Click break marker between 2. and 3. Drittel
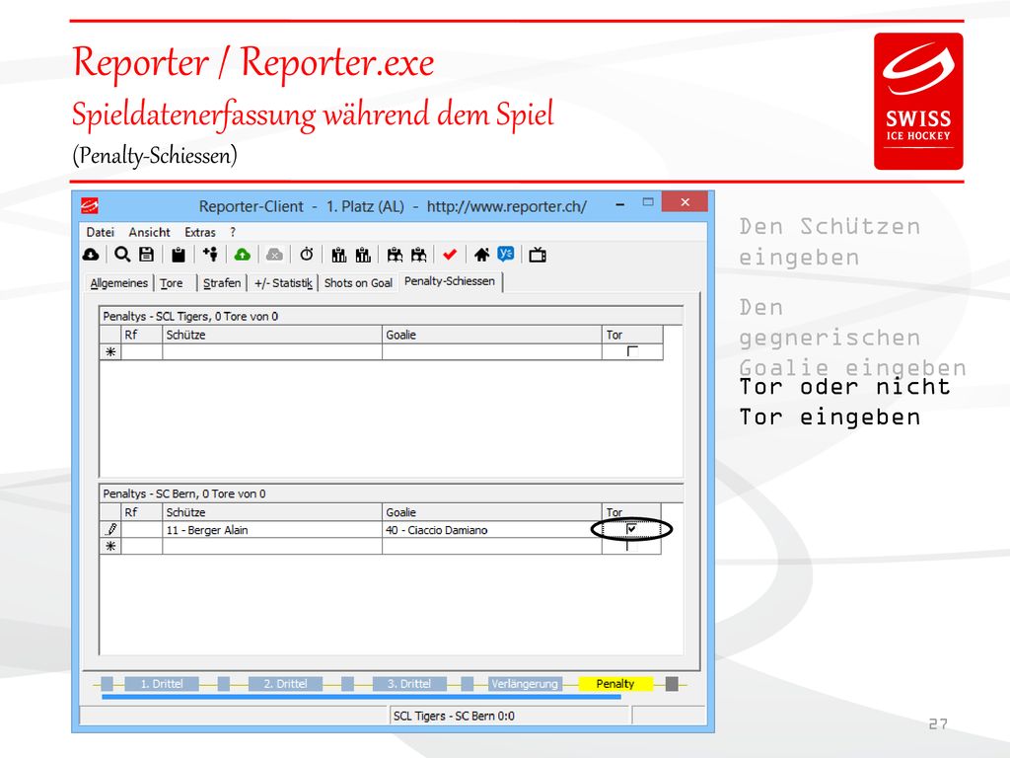 click(x=347, y=684)
